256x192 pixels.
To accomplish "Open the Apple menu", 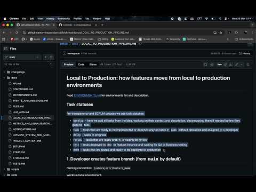I will pos(5,19).
